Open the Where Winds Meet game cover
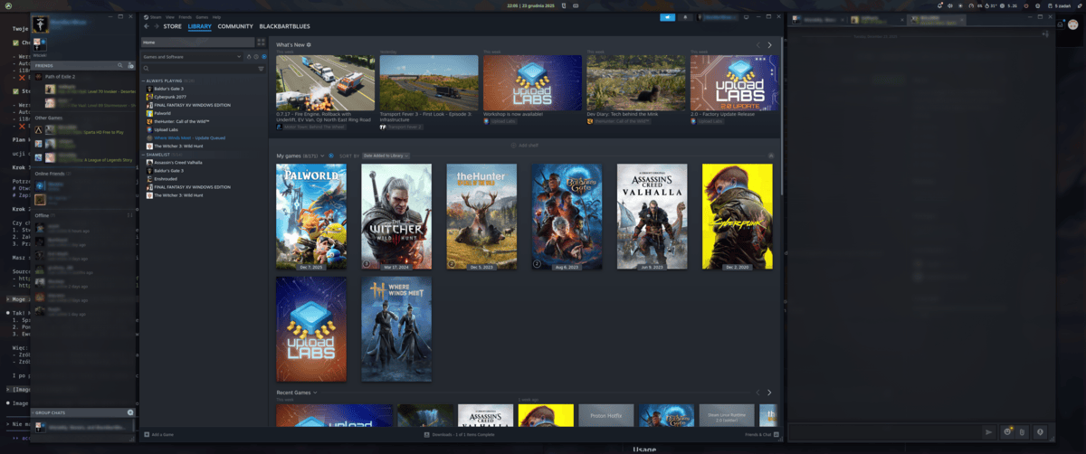The height and width of the screenshot is (454, 1086). pyautogui.click(x=396, y=329)
